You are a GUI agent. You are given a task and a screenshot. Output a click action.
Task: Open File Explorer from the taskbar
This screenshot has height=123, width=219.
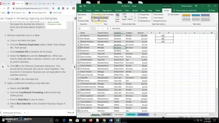70,120
